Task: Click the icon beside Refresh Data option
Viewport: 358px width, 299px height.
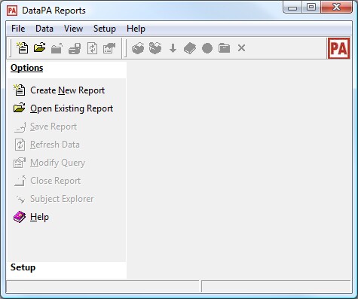Action: [20, 145]
